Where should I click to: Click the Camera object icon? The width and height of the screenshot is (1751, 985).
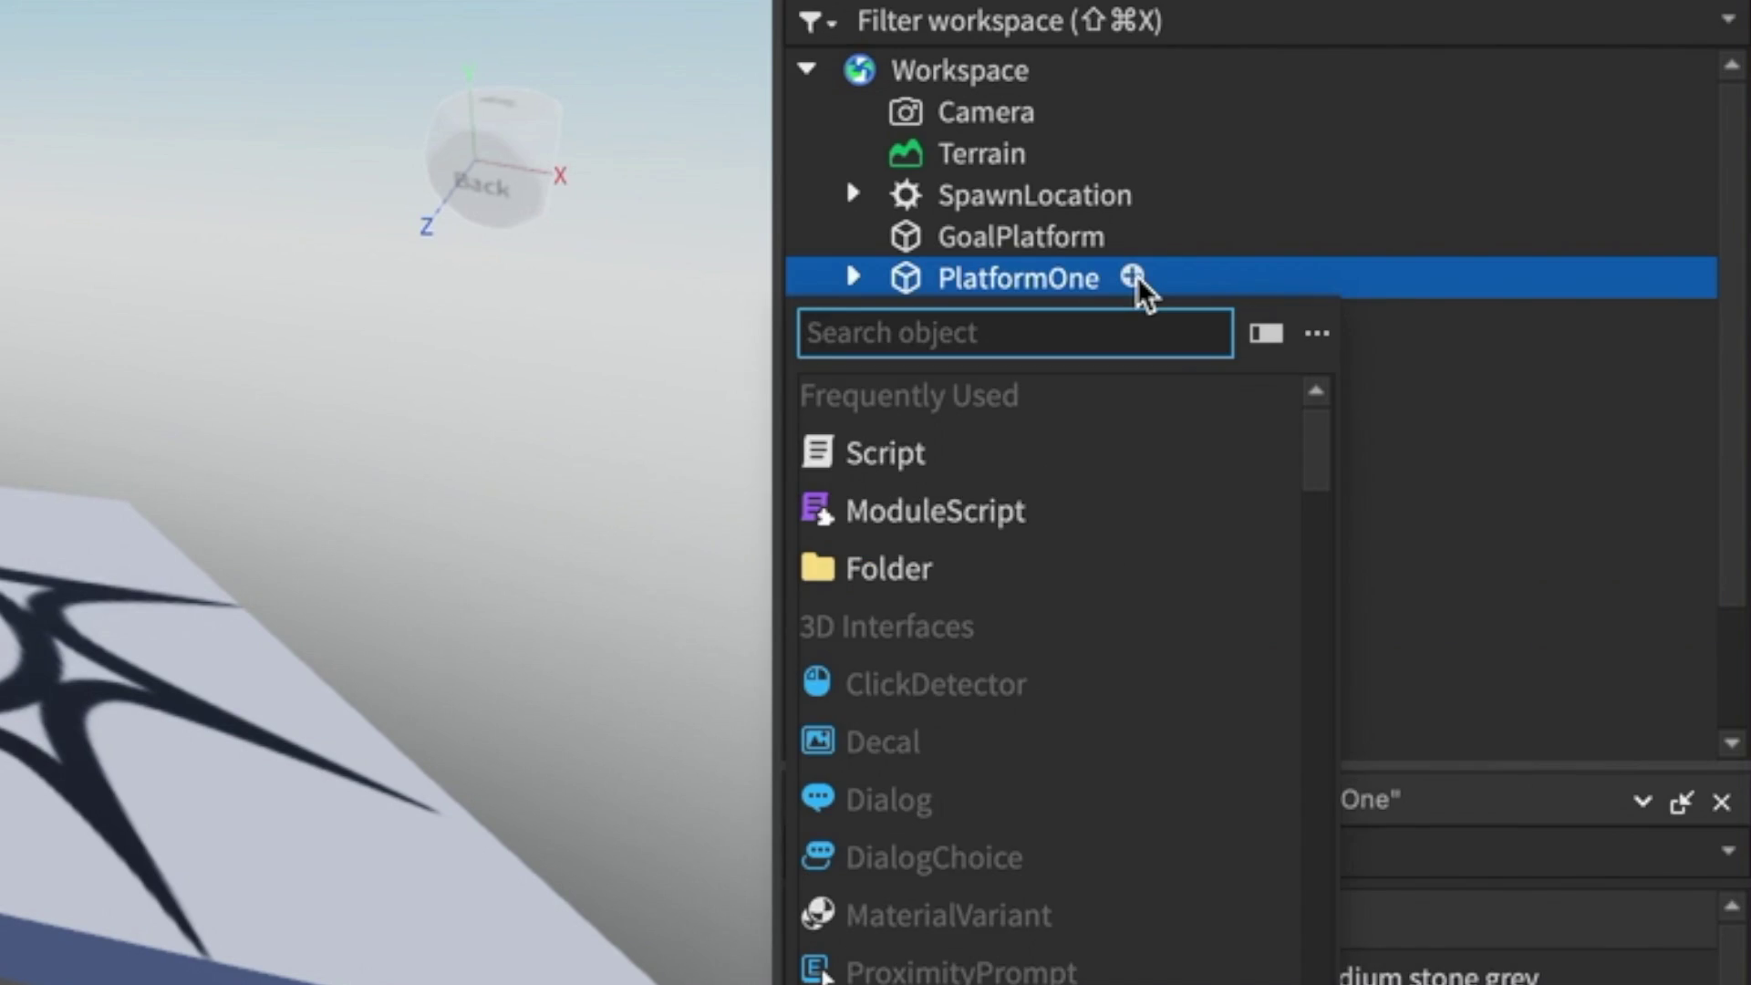(906, 112)
